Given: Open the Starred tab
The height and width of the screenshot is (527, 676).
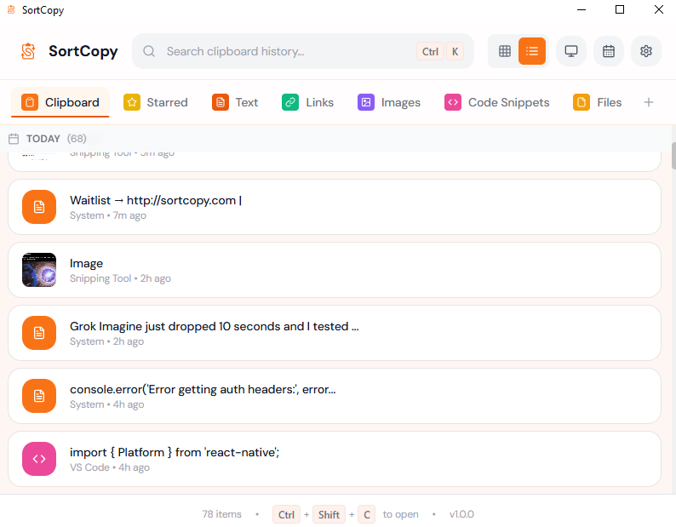Looking at the screenshot, I should click(156, 102).
